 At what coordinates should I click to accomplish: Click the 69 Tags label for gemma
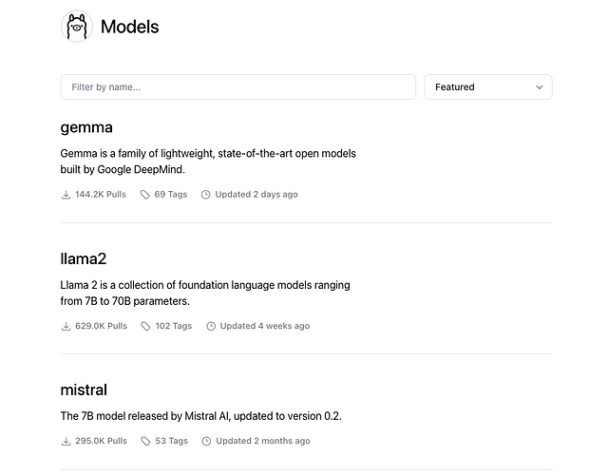[171, 195]
